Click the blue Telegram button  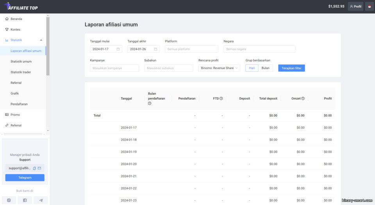pyautogui.click(x=25, y=178)
